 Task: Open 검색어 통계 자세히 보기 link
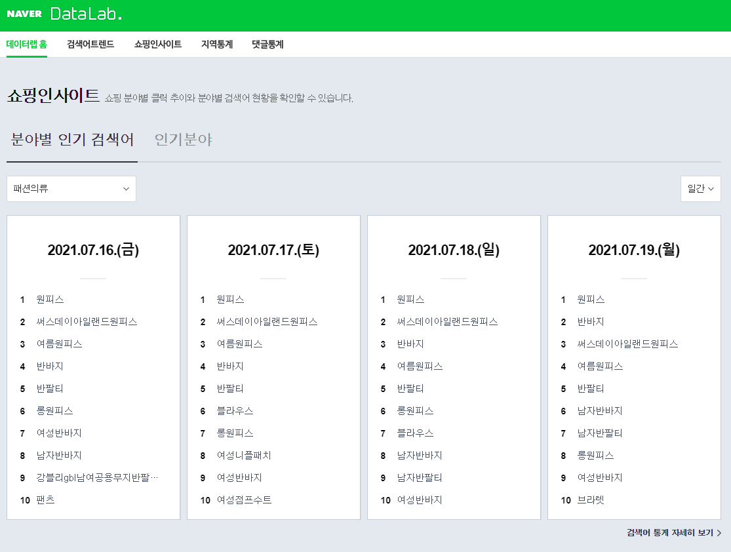(x=674, y=532)
